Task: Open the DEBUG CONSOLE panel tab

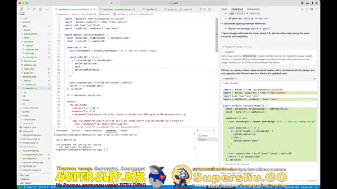Action: pos(93,131)
